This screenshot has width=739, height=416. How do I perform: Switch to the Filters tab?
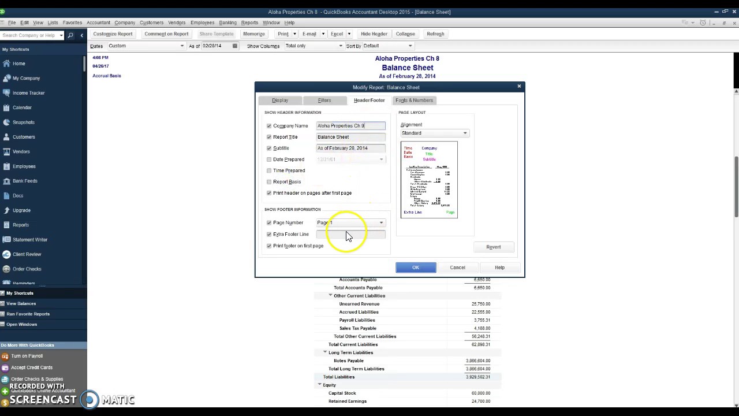coord(324,101)
